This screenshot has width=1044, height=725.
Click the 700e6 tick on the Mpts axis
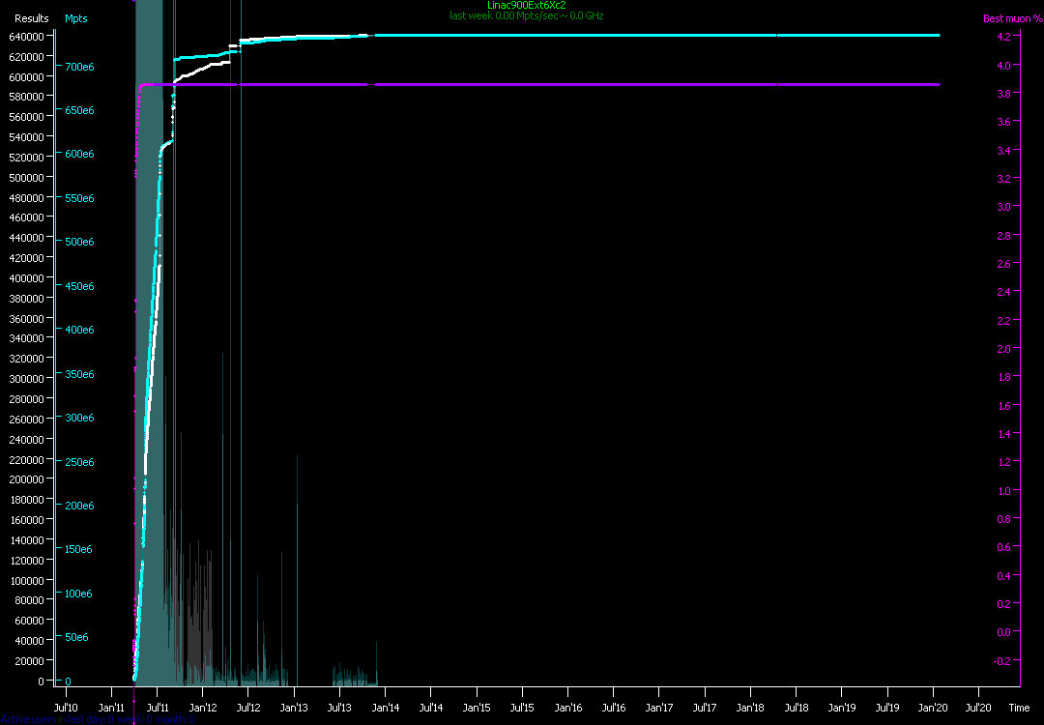[78, 67]
